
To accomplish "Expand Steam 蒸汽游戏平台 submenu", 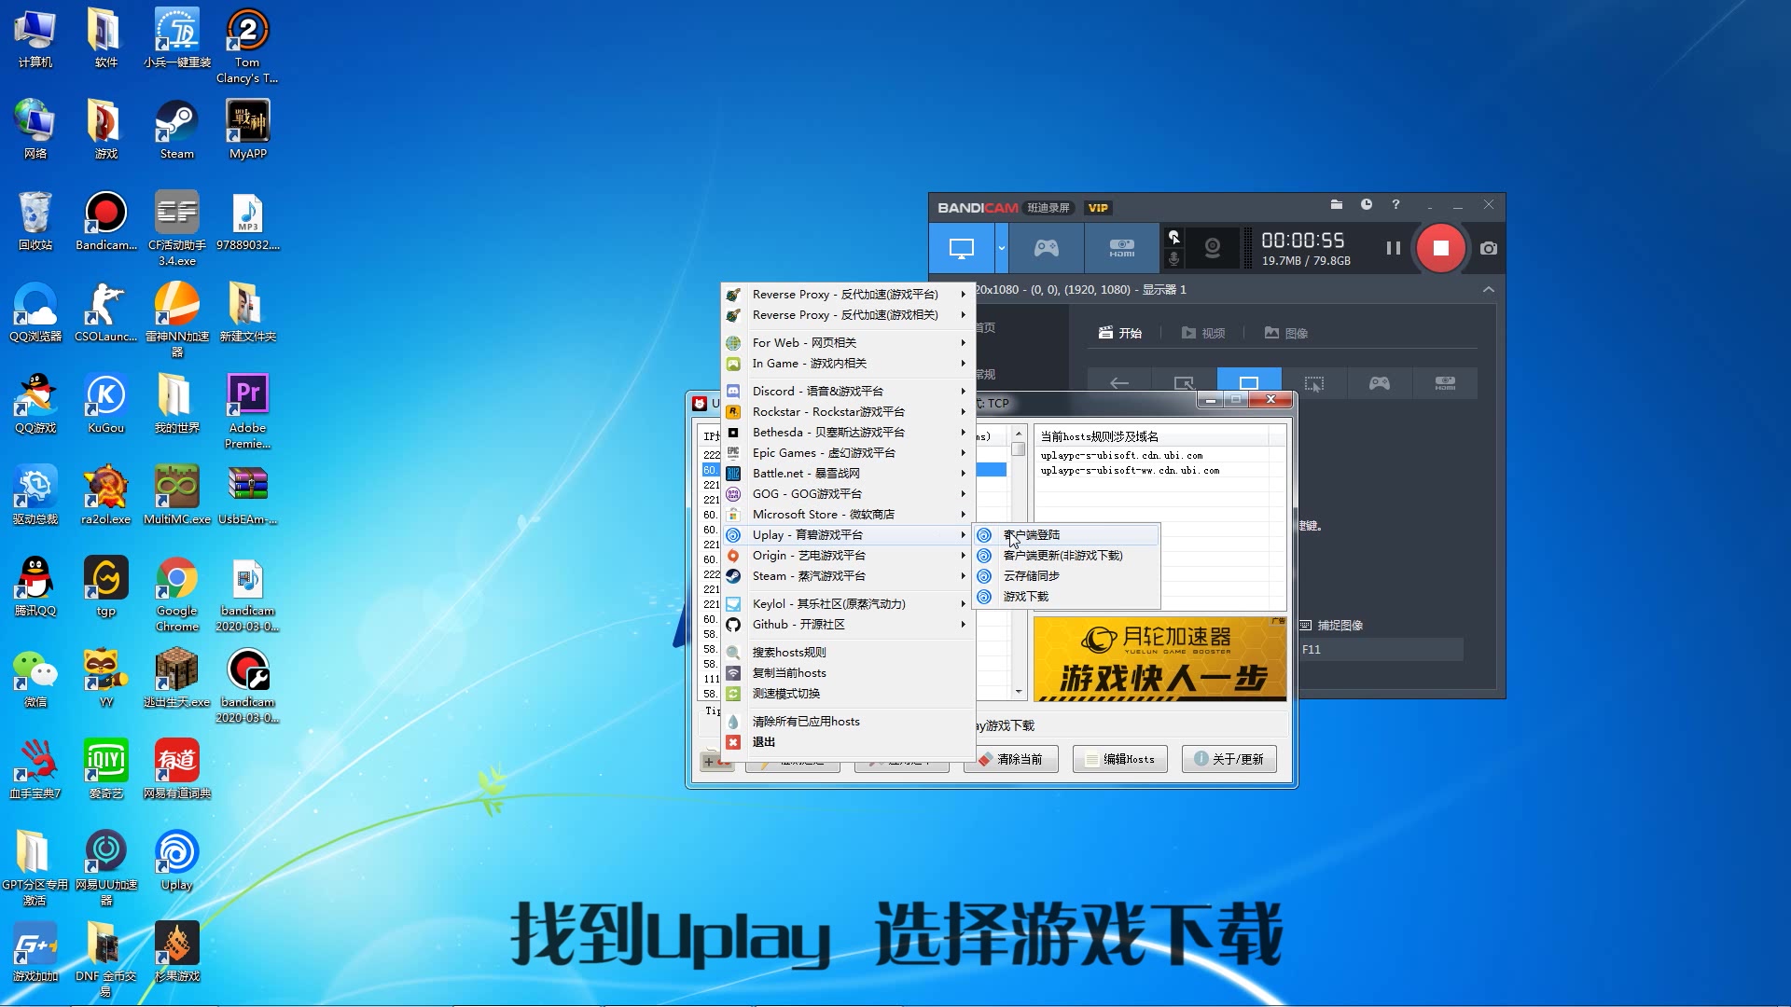I will tap(848, 576).
